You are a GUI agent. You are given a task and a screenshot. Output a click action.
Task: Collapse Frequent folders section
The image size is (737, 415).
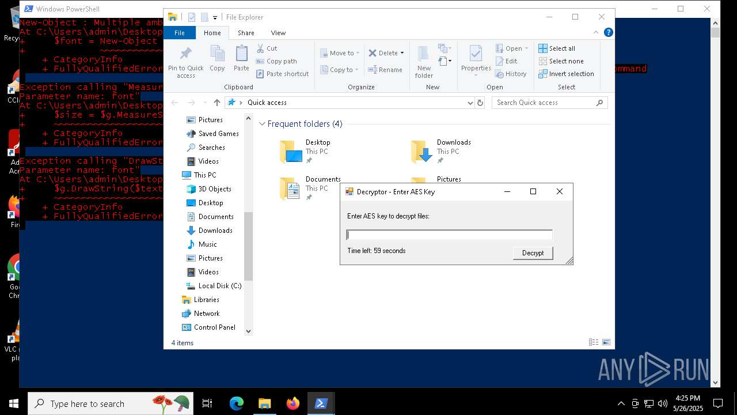point(262,124)
